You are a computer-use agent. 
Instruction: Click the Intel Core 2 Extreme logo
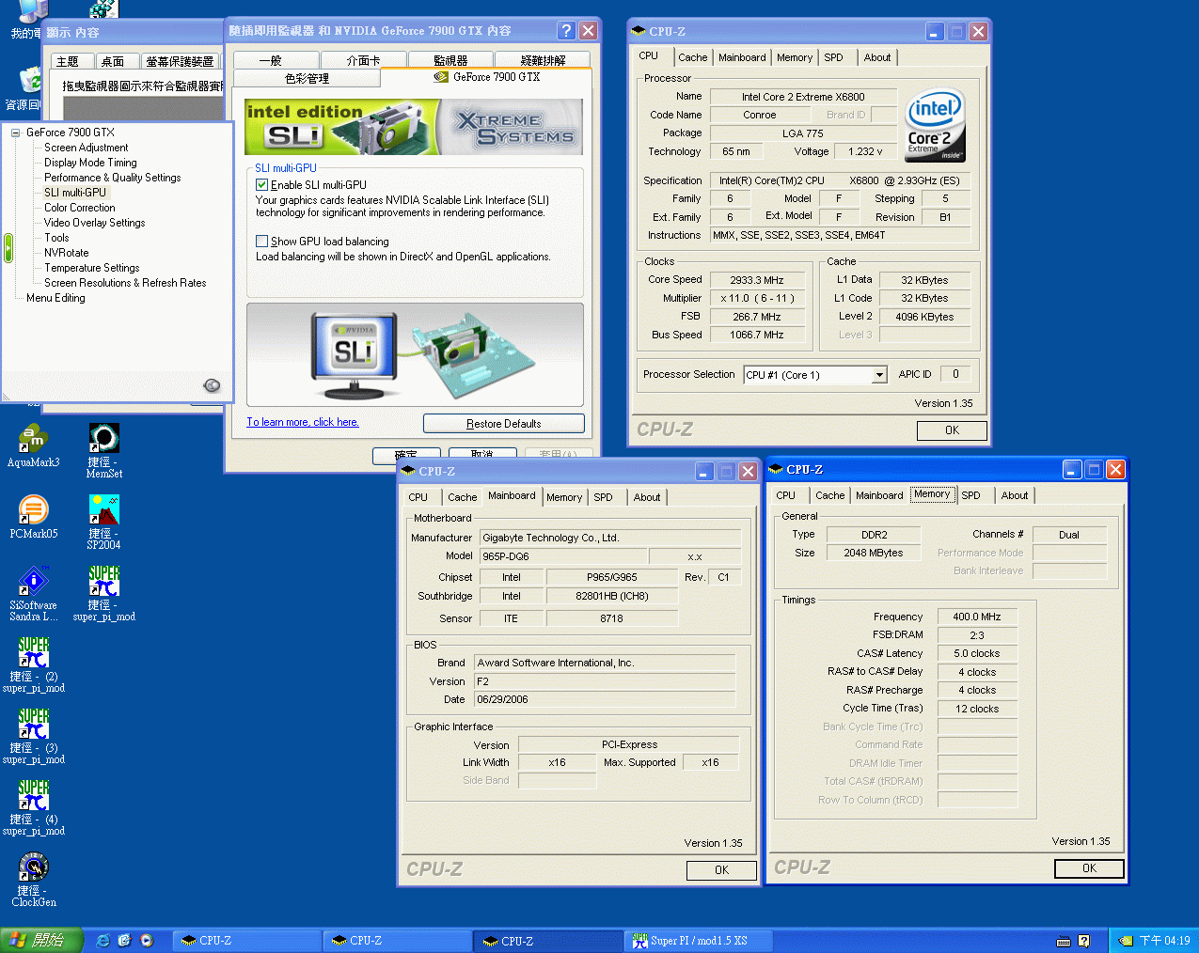(x=935, y=125)
